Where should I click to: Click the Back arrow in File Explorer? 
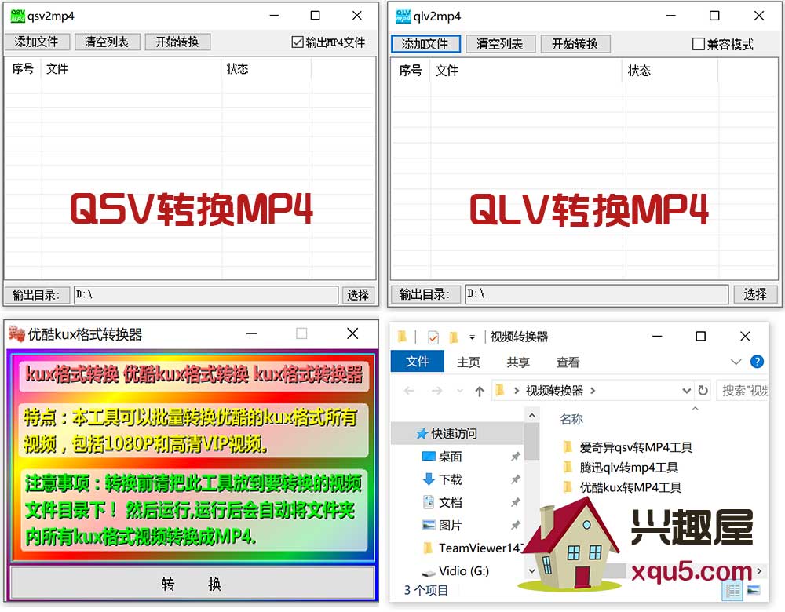coord(410,390)
